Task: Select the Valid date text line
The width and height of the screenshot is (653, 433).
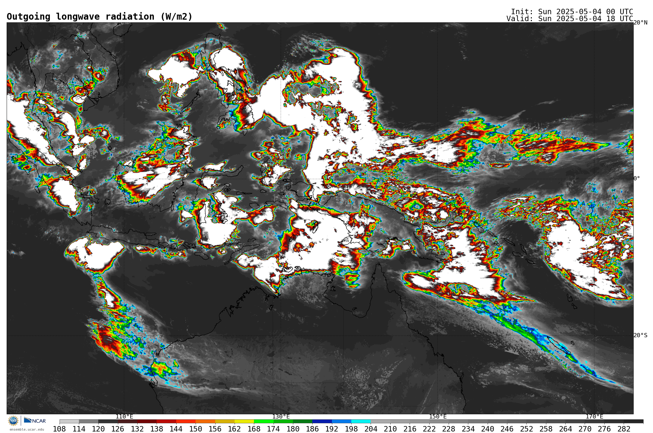Action: (x=570, y=19)
